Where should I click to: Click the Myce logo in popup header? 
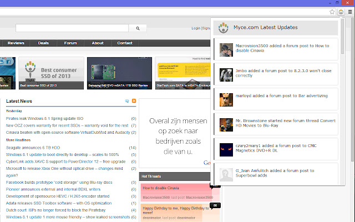coord(224,28)
